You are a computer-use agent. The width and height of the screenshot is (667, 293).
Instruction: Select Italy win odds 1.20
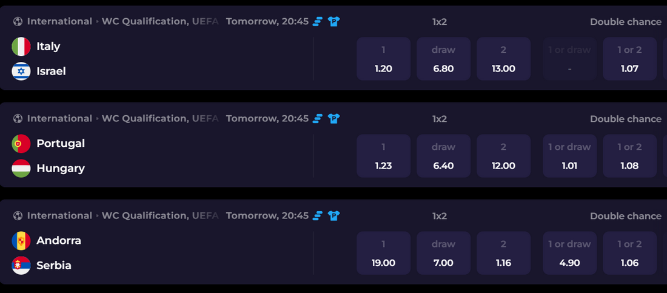pyautogui.click(x=383, y=59)
